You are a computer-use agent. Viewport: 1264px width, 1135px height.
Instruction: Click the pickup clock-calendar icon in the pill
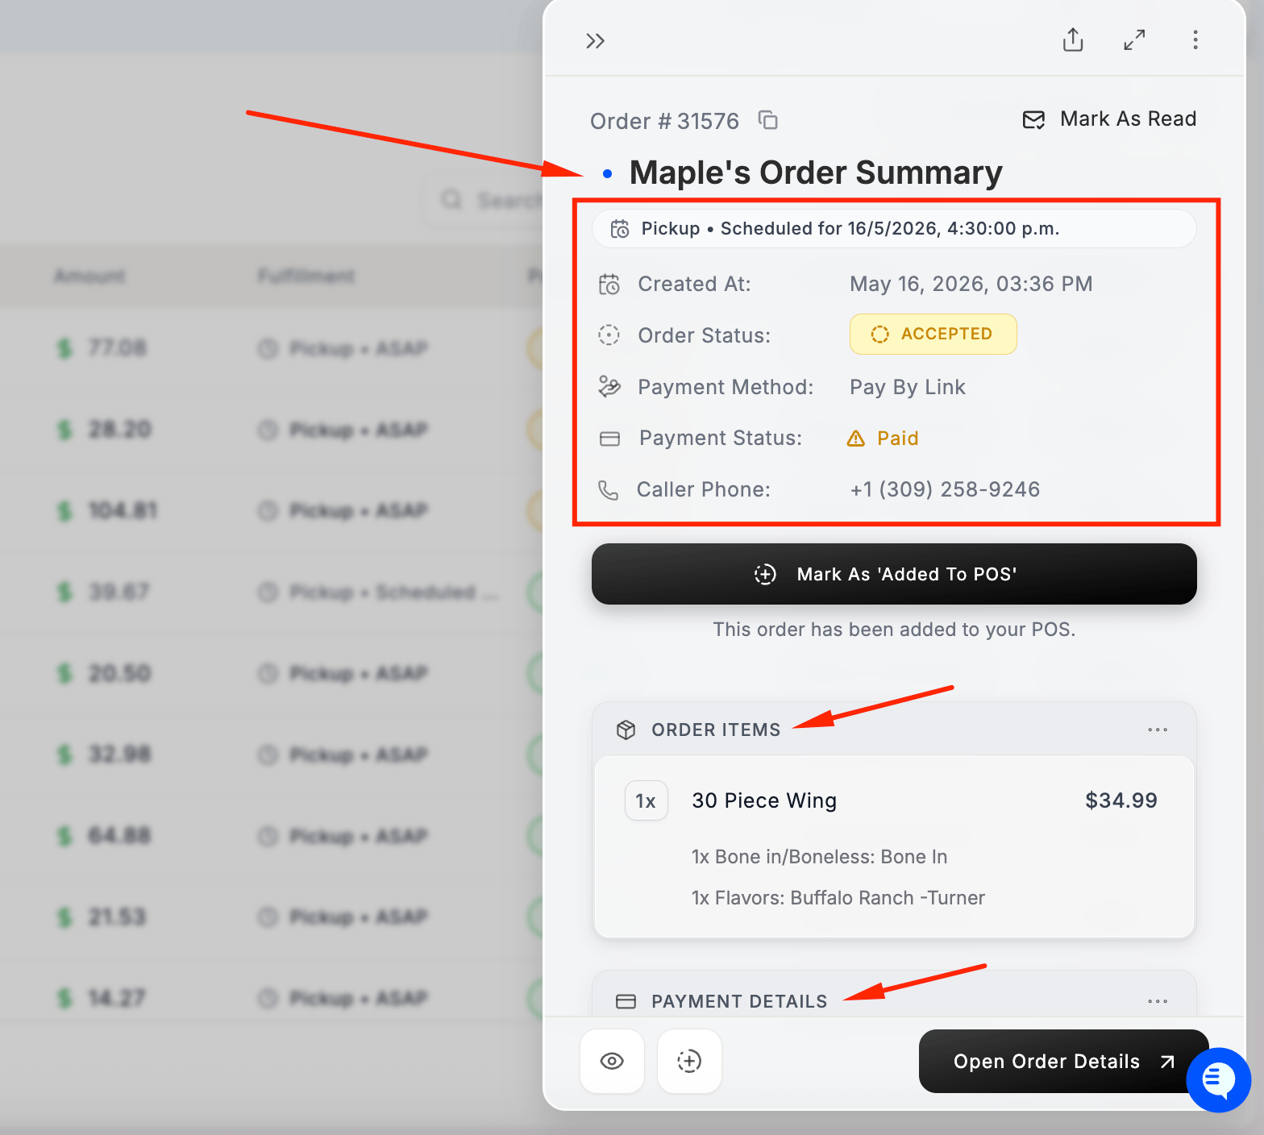(x=620, y=229)
